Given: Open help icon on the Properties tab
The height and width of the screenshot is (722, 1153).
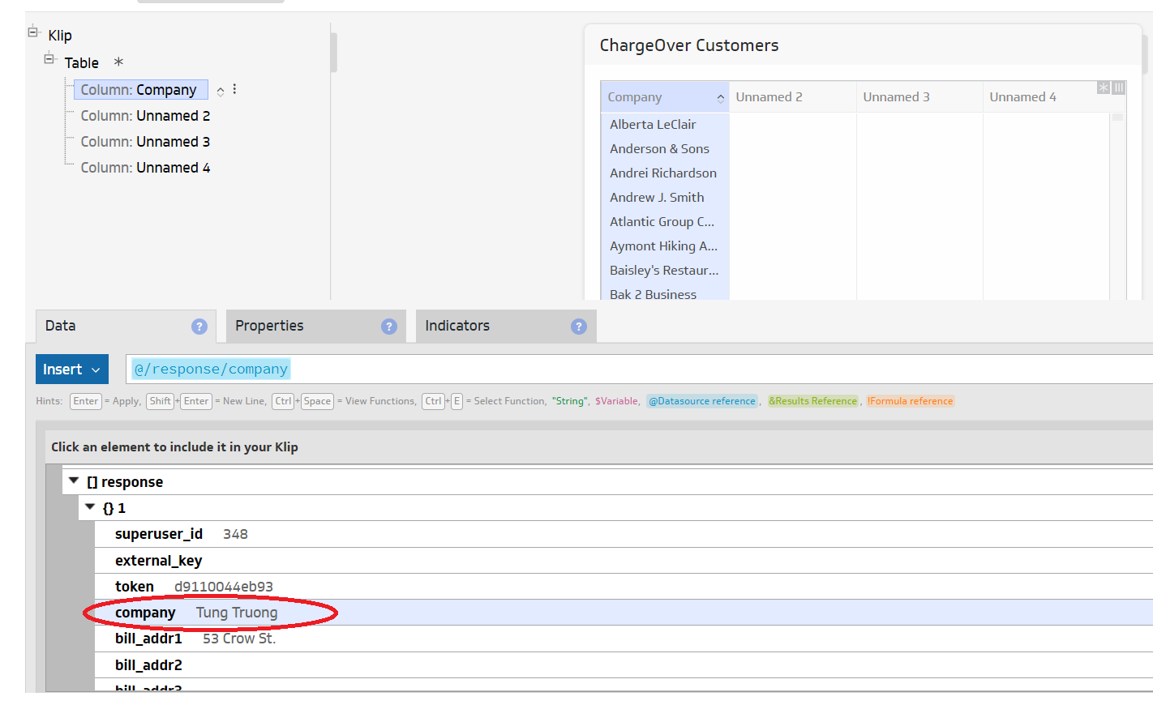Looking at the screenshot, I should click(x=389, y=327).
